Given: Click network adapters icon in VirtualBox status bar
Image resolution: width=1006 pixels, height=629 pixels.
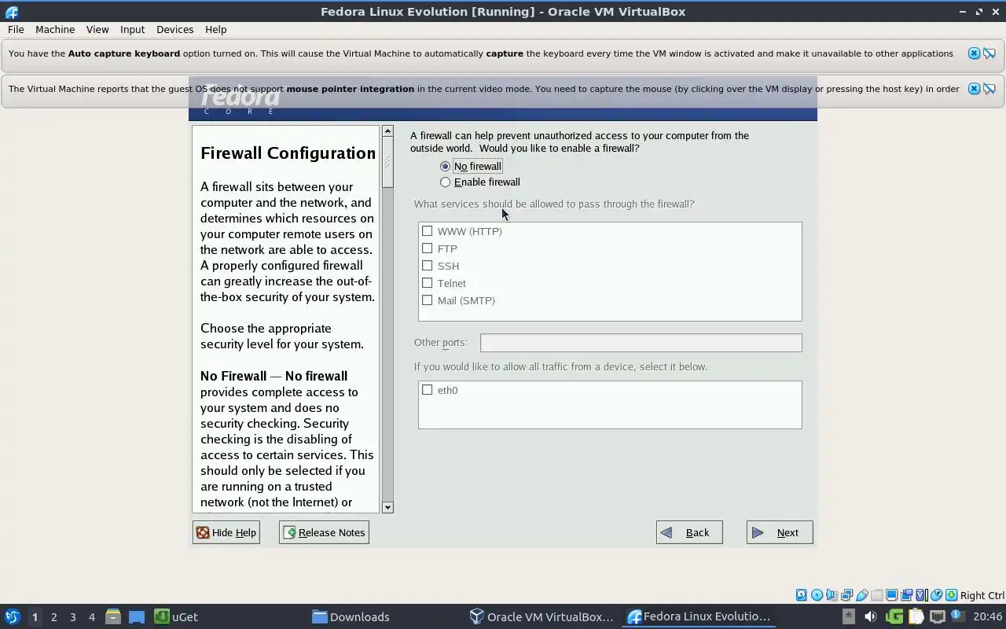Looking at the screenshot, I should point(846,595).
